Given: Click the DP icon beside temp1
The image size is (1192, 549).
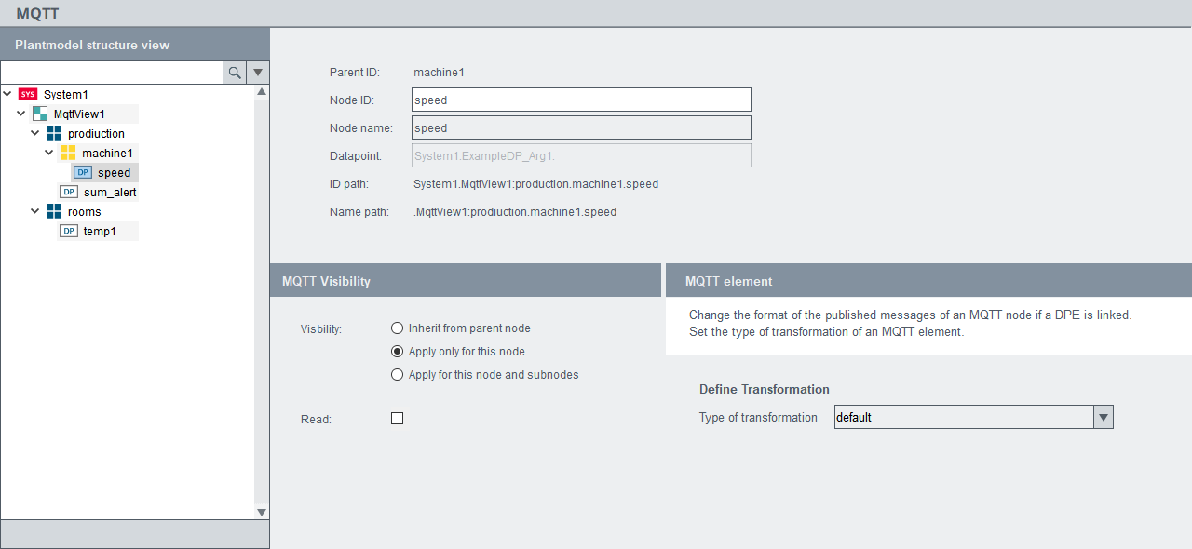Looking at the screenshot, I should [69, 231].
